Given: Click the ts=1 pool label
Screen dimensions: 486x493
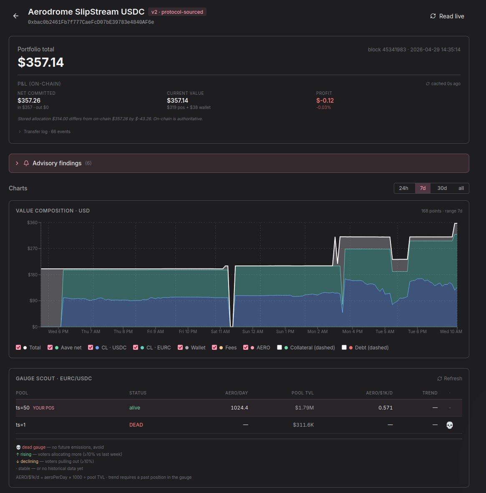Looking at the screenshot, I should coord(21,425).
